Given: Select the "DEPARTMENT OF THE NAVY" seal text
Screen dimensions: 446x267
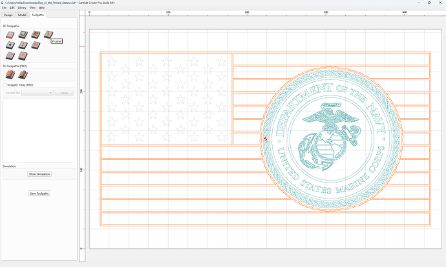Looking at the screenshot, I should [331, 109].
